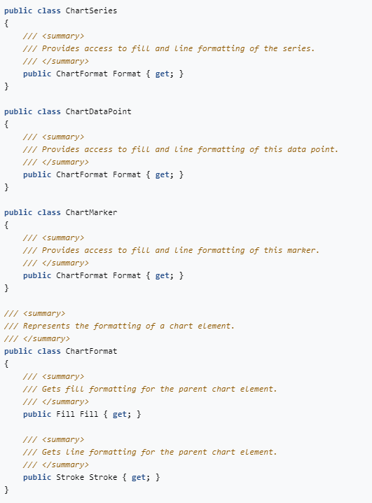Click the ChartSeries class name
Viewport: 372px width, 503px height.
click(91, 11)
